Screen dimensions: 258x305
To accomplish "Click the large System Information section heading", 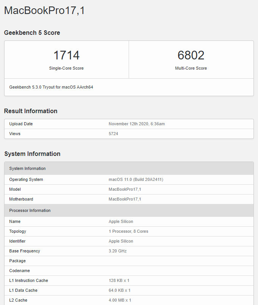I will 32,154.
